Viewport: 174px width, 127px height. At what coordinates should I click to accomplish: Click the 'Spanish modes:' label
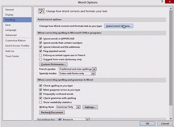pyautogui.click(x=48, y=73)
